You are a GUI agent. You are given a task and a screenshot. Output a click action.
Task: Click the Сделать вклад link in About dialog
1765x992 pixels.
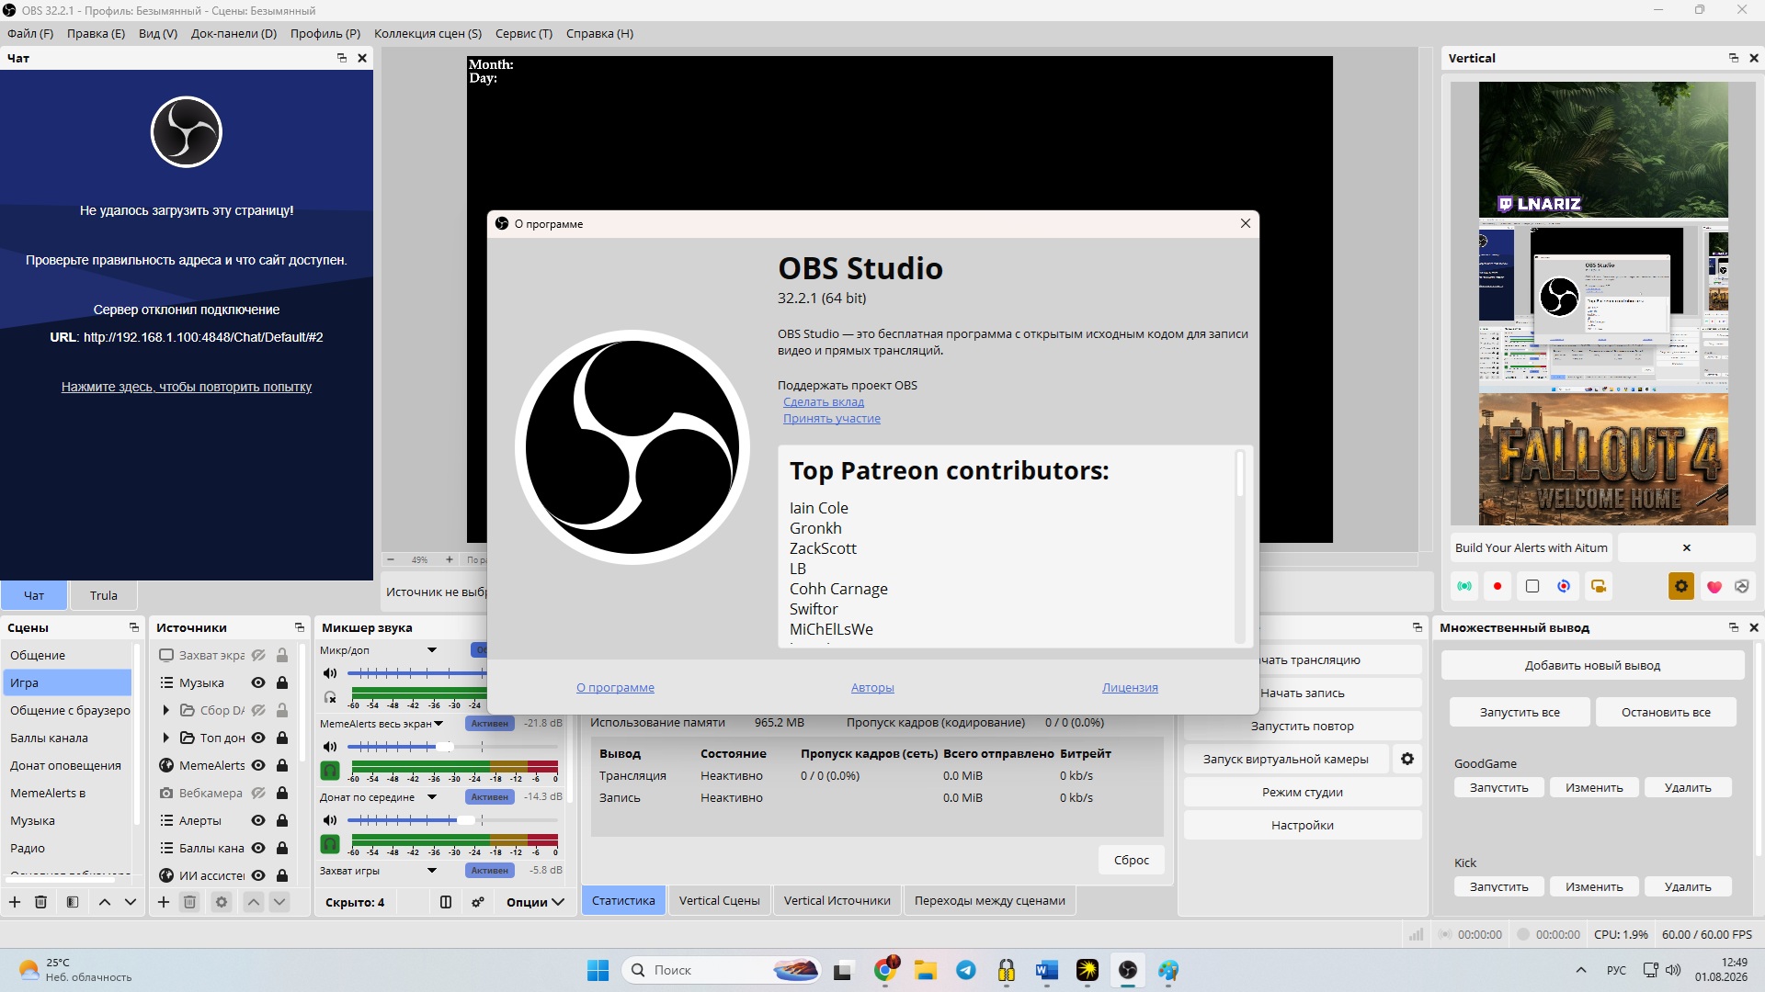point(824,401)
